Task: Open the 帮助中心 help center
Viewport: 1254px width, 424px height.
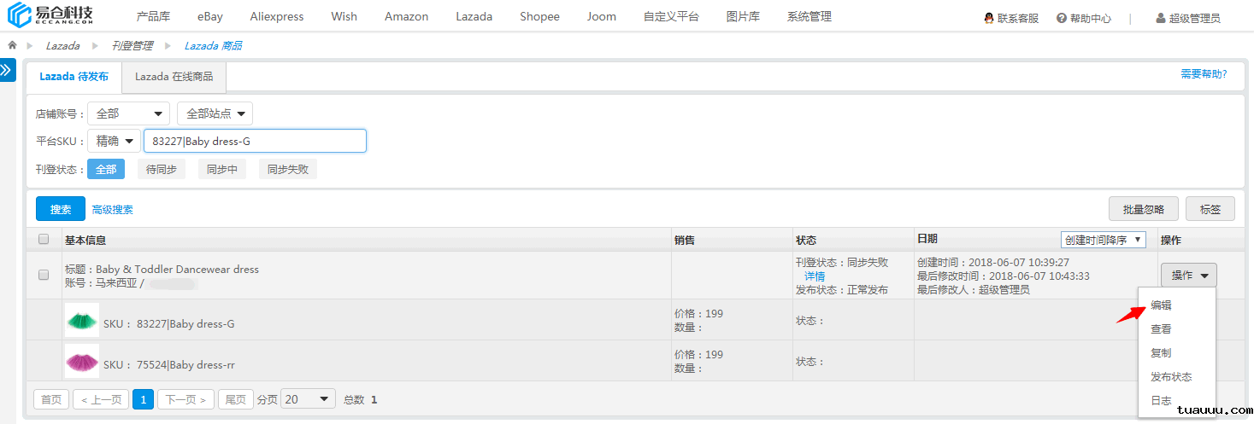Action: (x=1084, y=18)
